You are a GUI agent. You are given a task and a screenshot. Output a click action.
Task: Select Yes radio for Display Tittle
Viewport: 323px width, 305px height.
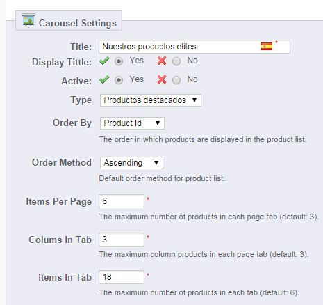[x=119, y=61]
